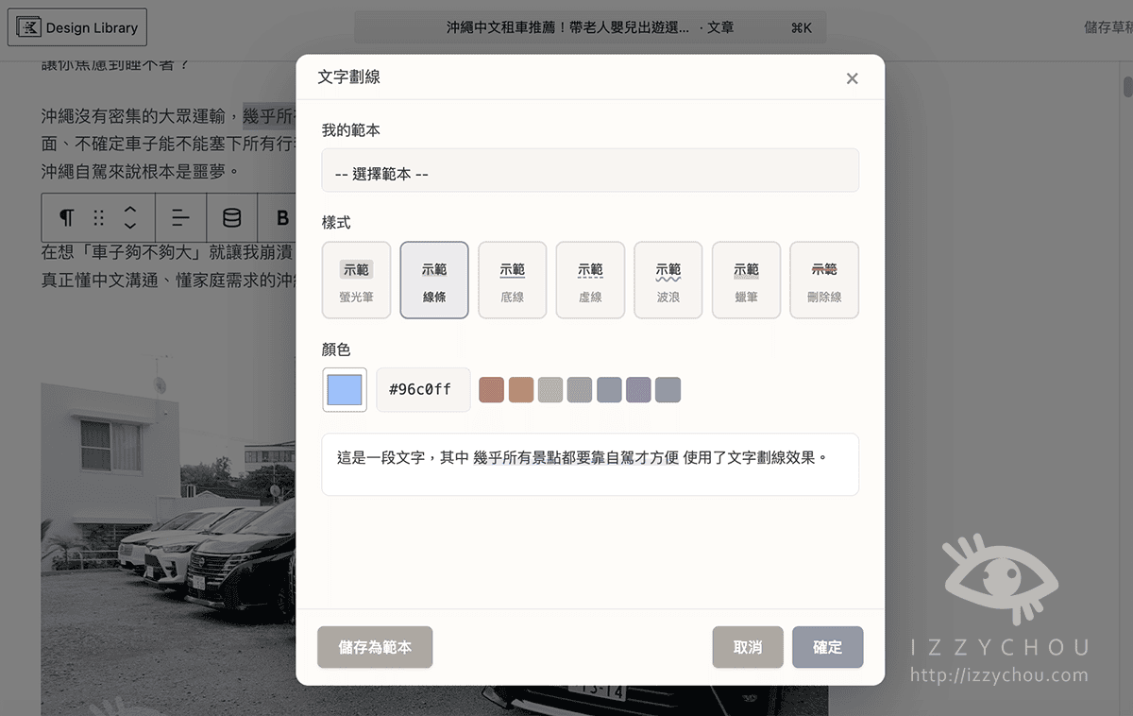Select the 線條 line style
1133x716 pixels.
coord(434,281)
